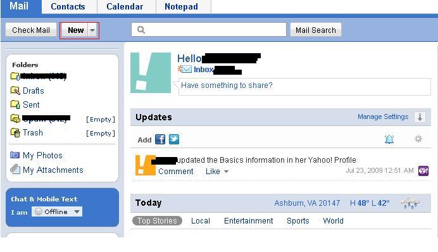Click the Yahoo! icon beside timestamp
Viewport: 438px width, 252px height.
click(423, 170)
